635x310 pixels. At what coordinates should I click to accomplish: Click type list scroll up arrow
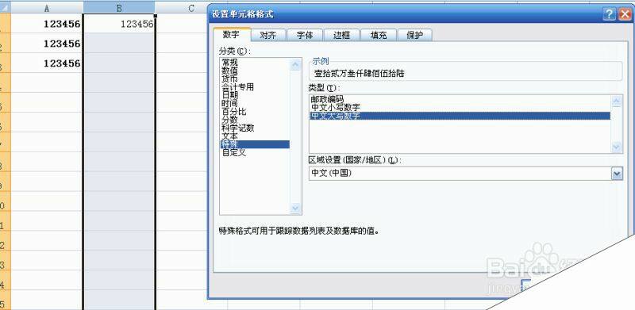click(x=616, y=101)
